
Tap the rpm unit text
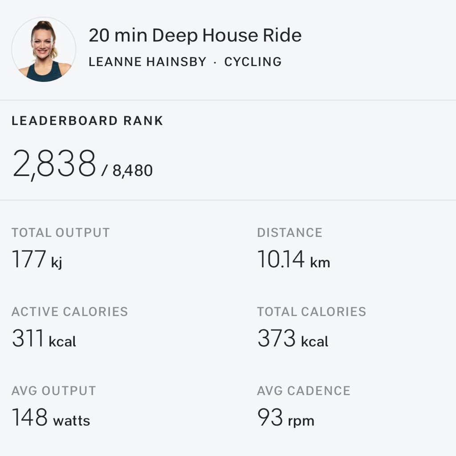click(301, 421)
